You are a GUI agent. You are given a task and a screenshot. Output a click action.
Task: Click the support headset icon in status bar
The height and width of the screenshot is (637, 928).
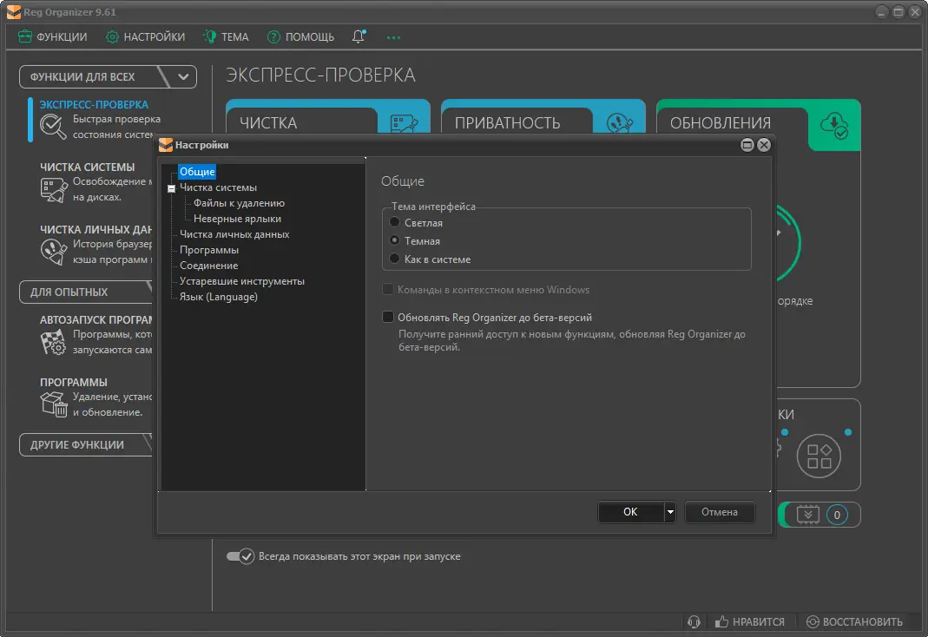tap(694, 621)
